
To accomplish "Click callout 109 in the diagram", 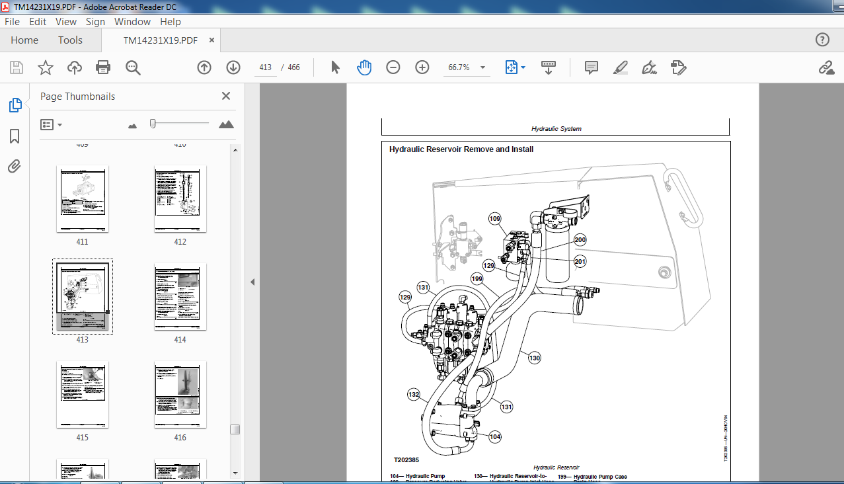I will [x=495, y=218].
